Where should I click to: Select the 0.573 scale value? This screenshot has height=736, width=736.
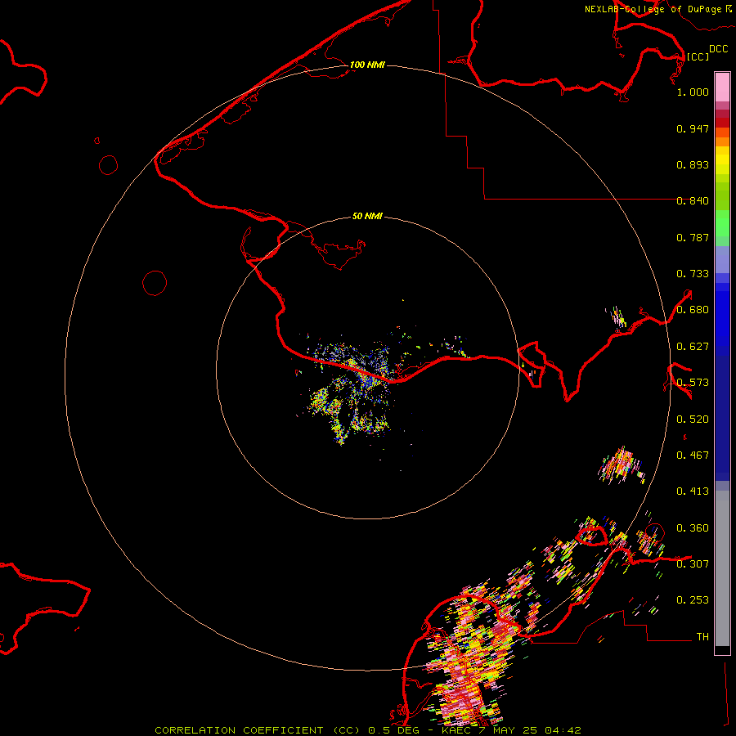tap(693, 383)
